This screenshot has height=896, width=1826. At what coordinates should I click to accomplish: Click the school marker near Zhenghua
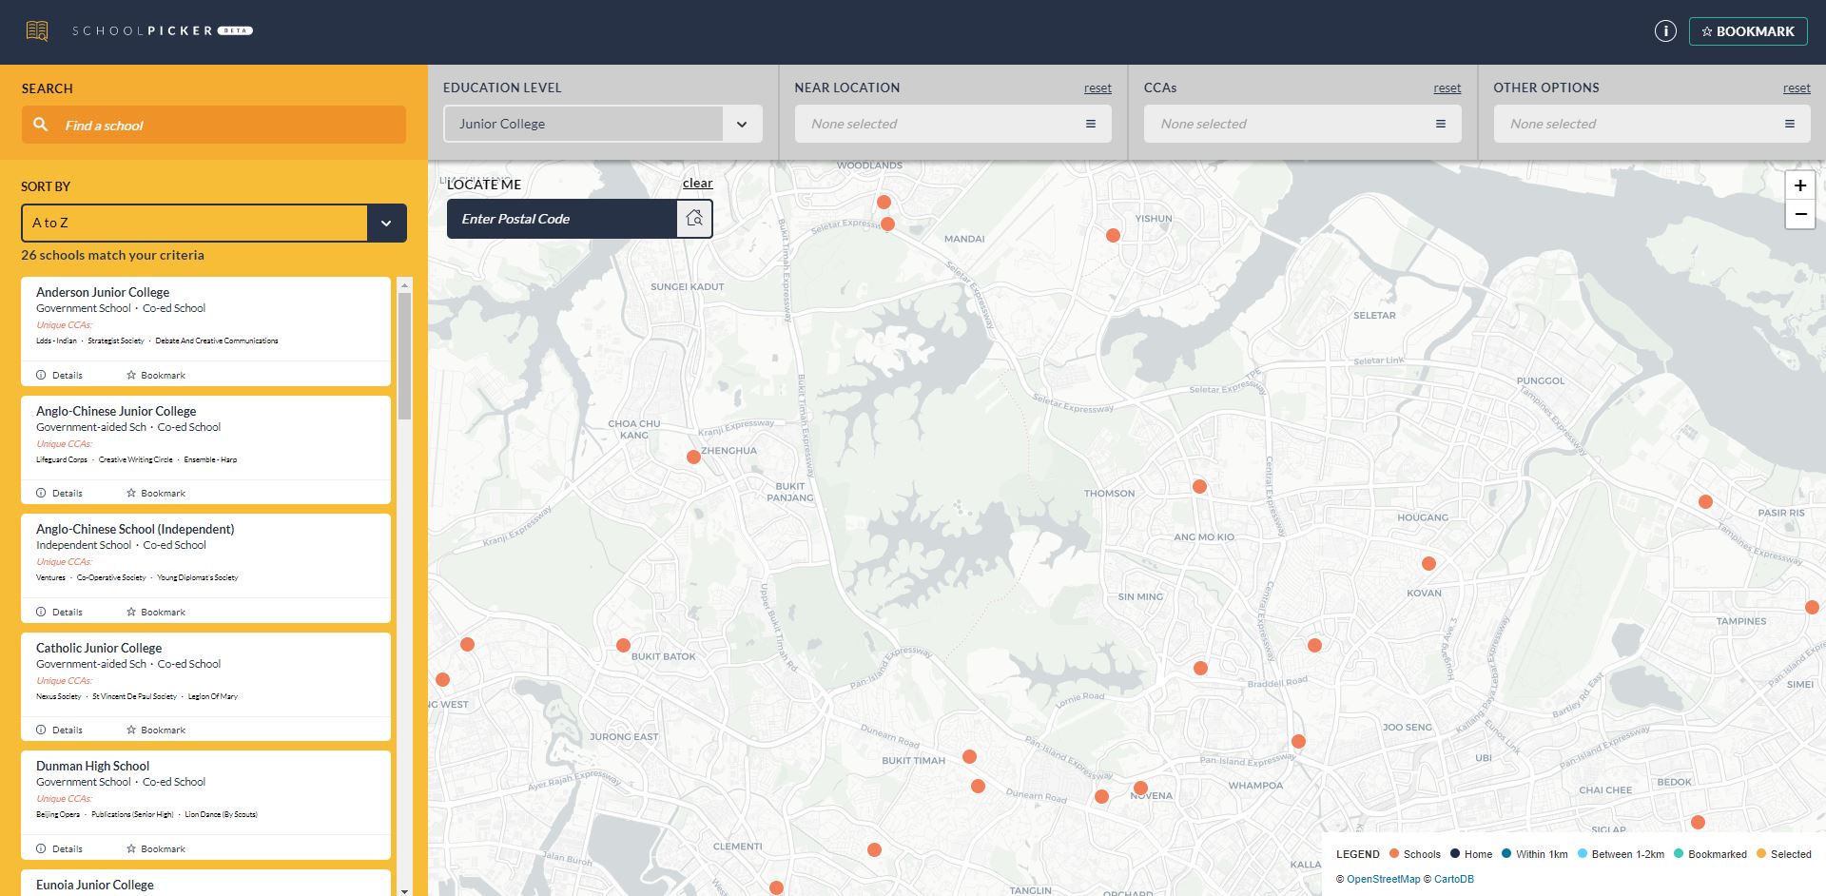click(693, 457)
